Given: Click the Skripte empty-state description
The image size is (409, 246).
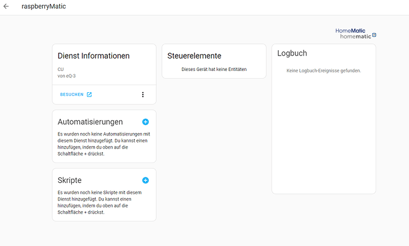Looking at the screenshot, I should 100,202.
